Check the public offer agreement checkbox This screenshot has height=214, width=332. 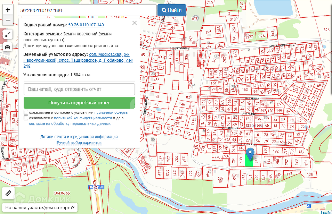point(26,112)
